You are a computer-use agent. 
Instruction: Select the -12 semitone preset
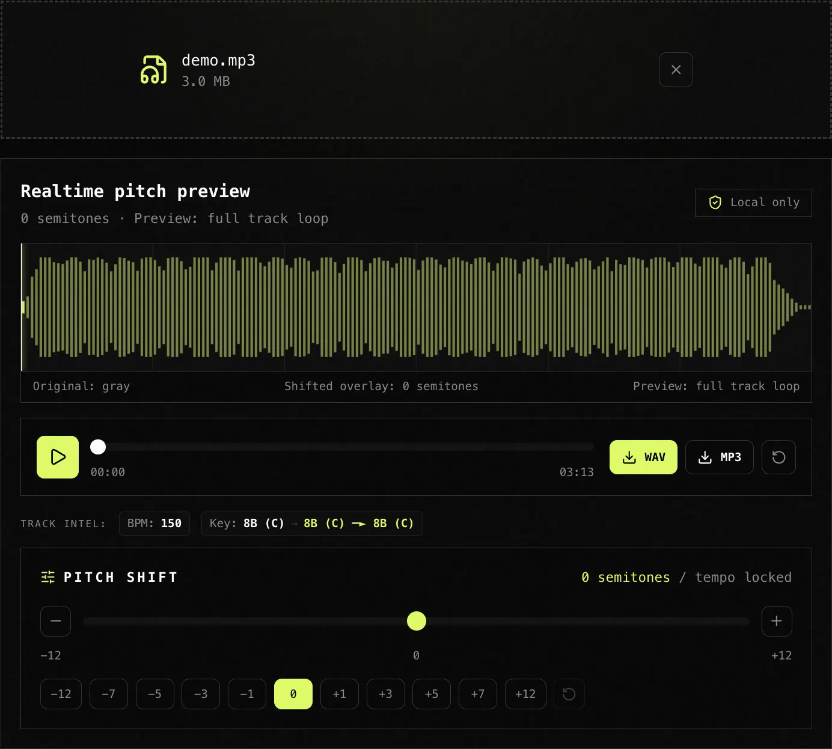[61, 694]
